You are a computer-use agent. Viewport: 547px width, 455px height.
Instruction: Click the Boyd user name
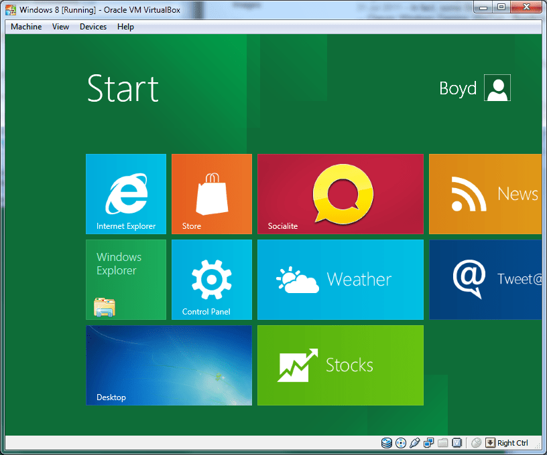click(458, 88)
